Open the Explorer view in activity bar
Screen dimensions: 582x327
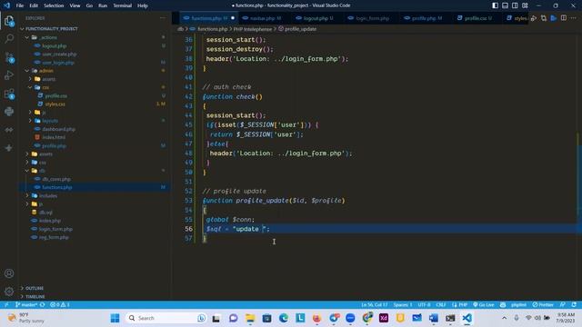pyautogui.click(x=9, y=21)
